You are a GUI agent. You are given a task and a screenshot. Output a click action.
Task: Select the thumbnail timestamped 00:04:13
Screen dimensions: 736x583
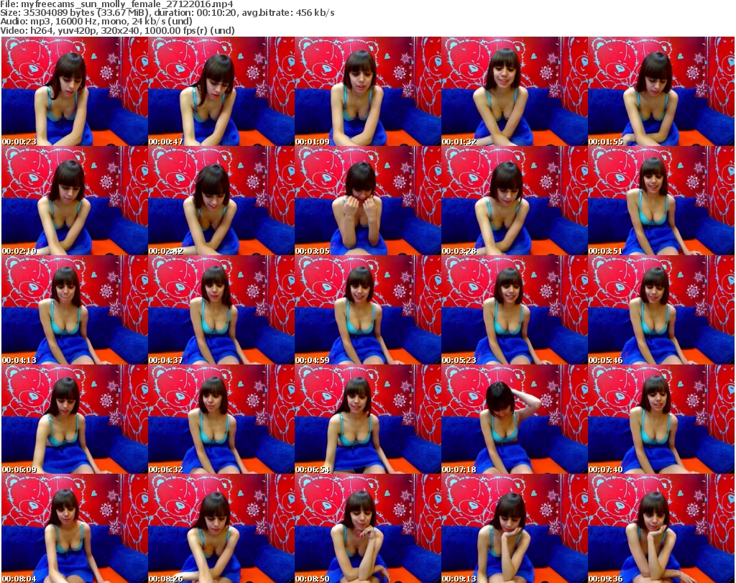(75, 310)
